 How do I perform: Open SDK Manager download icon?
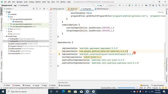pos(160,5)
